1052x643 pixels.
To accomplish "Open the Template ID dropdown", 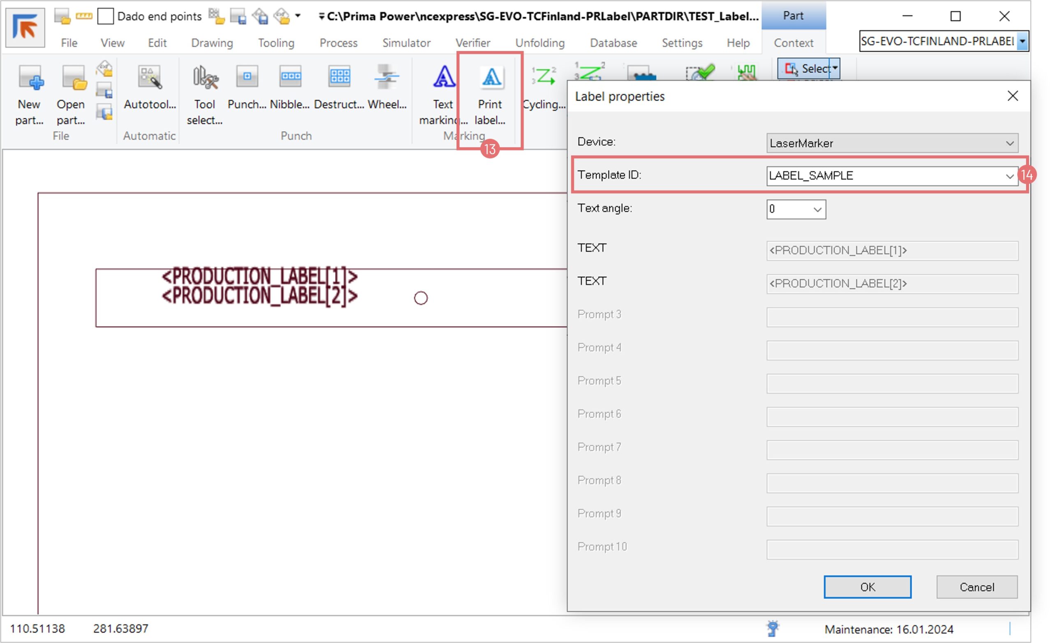I will (1009, 176).
